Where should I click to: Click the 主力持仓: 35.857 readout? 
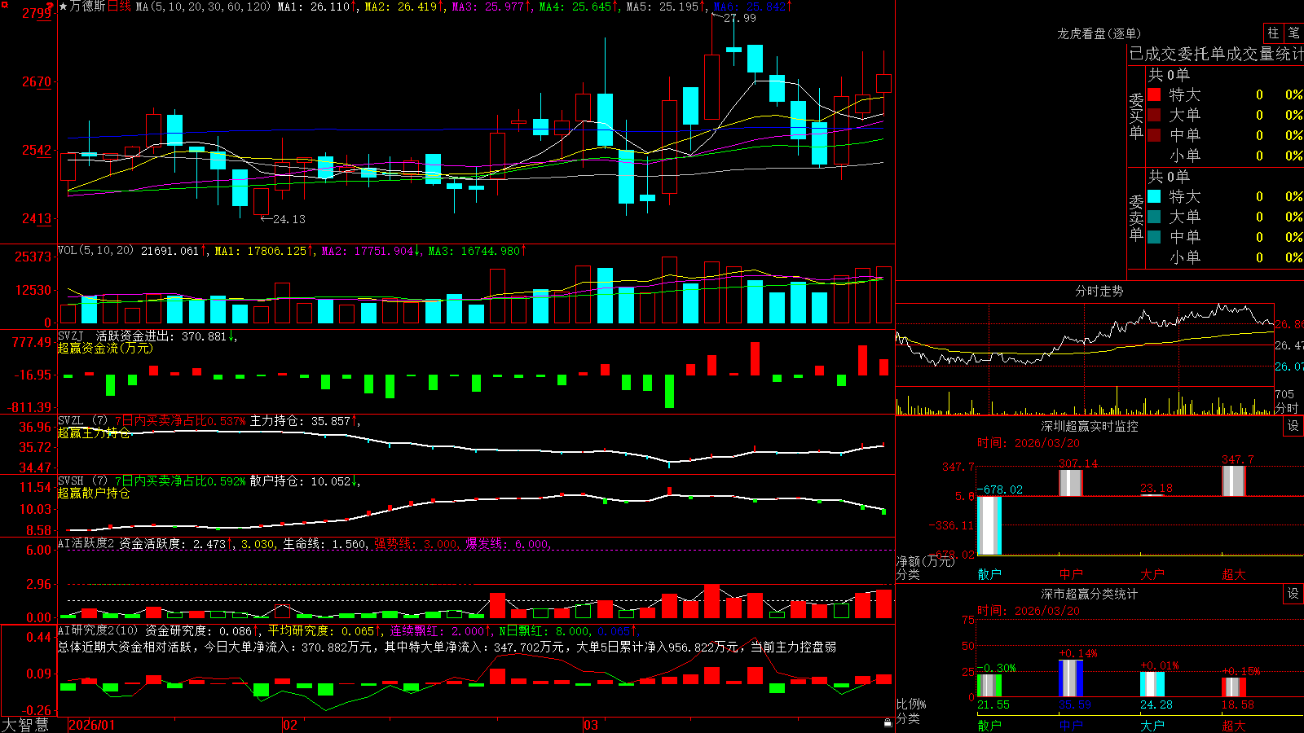(x=299, y=421)
